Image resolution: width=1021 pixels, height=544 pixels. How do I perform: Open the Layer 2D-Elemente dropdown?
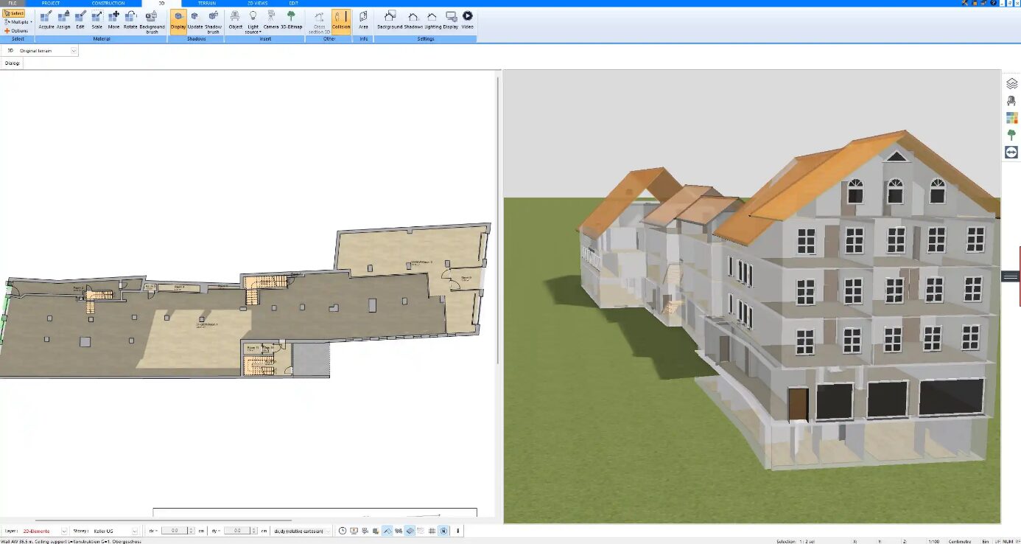click(x=64, y=531)
